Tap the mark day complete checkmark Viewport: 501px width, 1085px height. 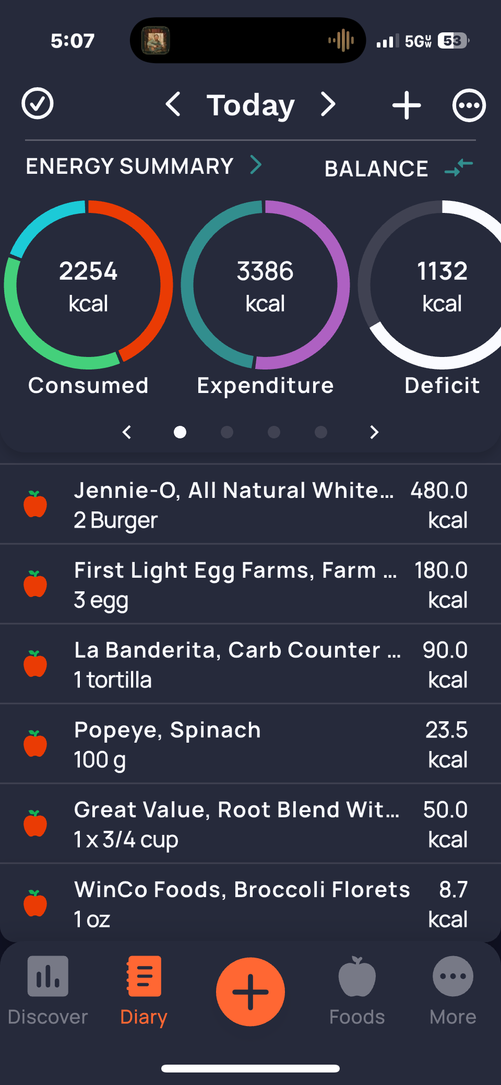pyautogui.click(x=38, y=104)
